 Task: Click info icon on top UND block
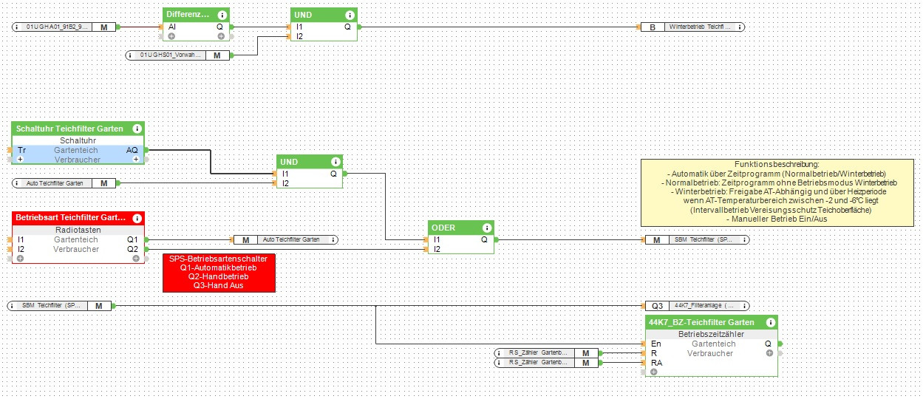tap(350, 14)
